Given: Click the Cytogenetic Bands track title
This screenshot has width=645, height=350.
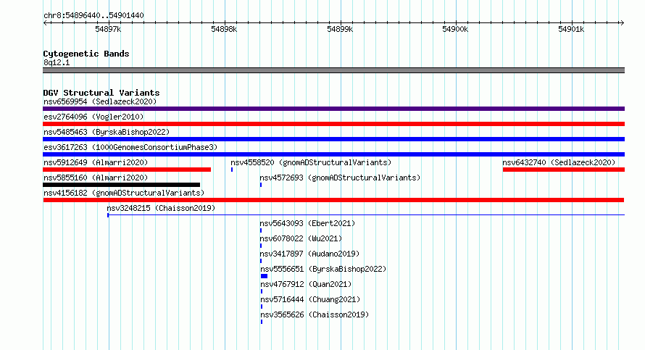Looking at the screenshot, I should (86, 54).
